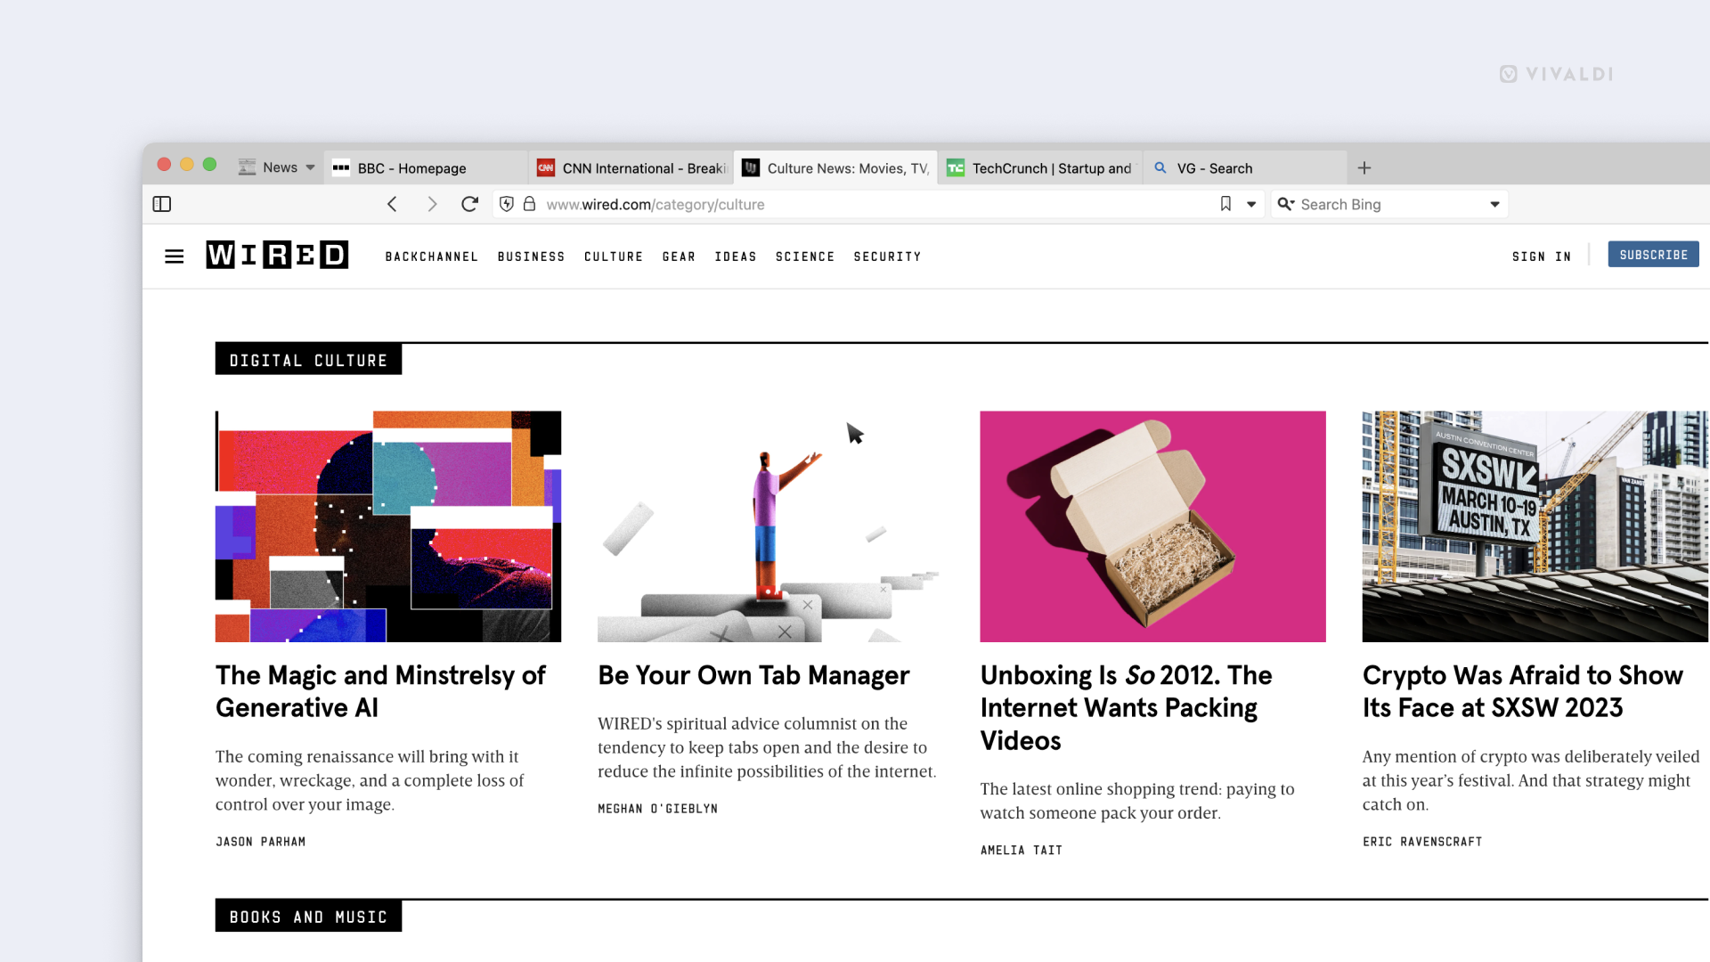Switch to the CNN International tab
The image size is (1710, 962).
pos(630,167)
